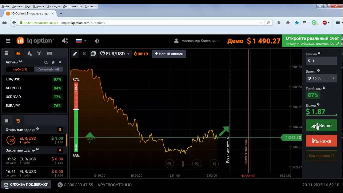The height and width of the screenshot is (193, 343).
Task: Click the Откройте реальный счет banner
Action: (312, 41)
